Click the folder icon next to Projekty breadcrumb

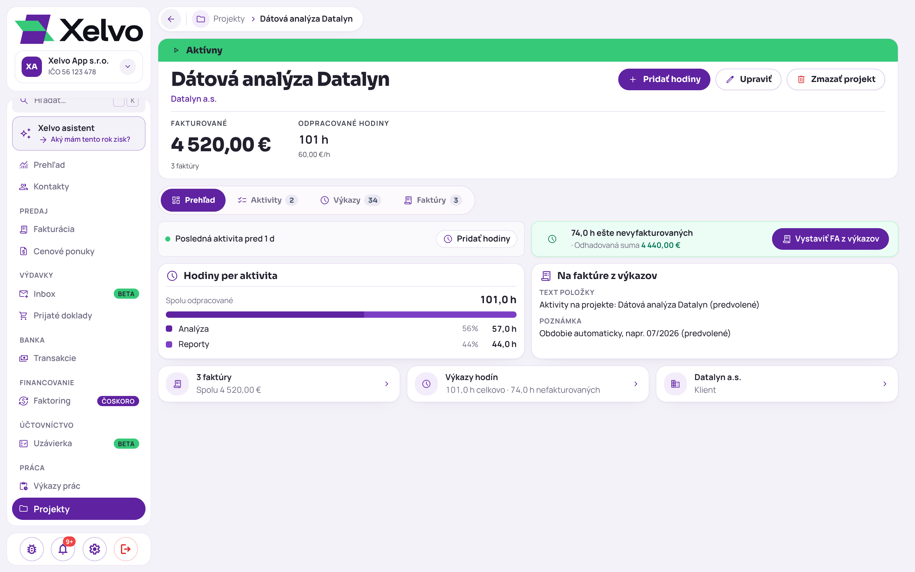[201, 19]
